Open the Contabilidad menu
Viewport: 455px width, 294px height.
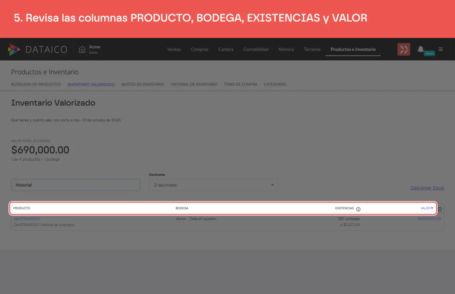[256, 49]
